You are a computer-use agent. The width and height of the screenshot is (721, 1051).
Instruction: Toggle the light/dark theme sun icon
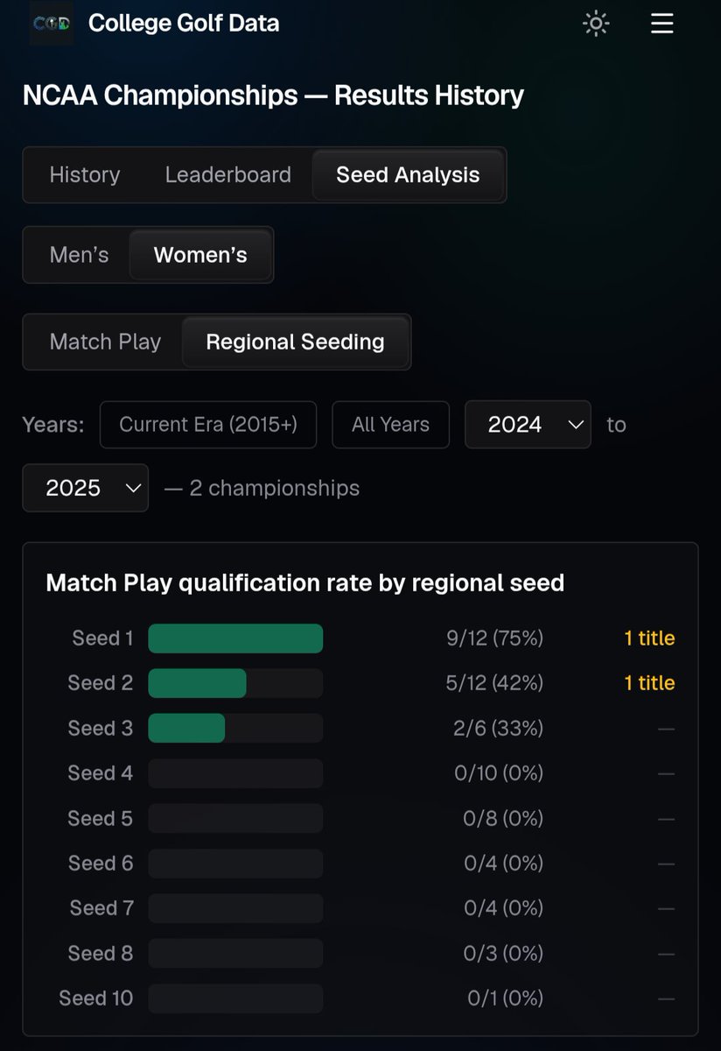pos(596,24)
